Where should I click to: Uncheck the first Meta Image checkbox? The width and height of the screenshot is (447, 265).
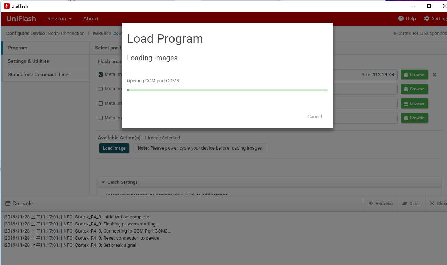(x=101, y=74)
